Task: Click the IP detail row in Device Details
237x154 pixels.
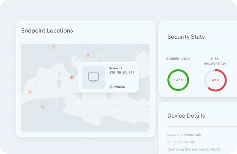Action: coord(181,142)
